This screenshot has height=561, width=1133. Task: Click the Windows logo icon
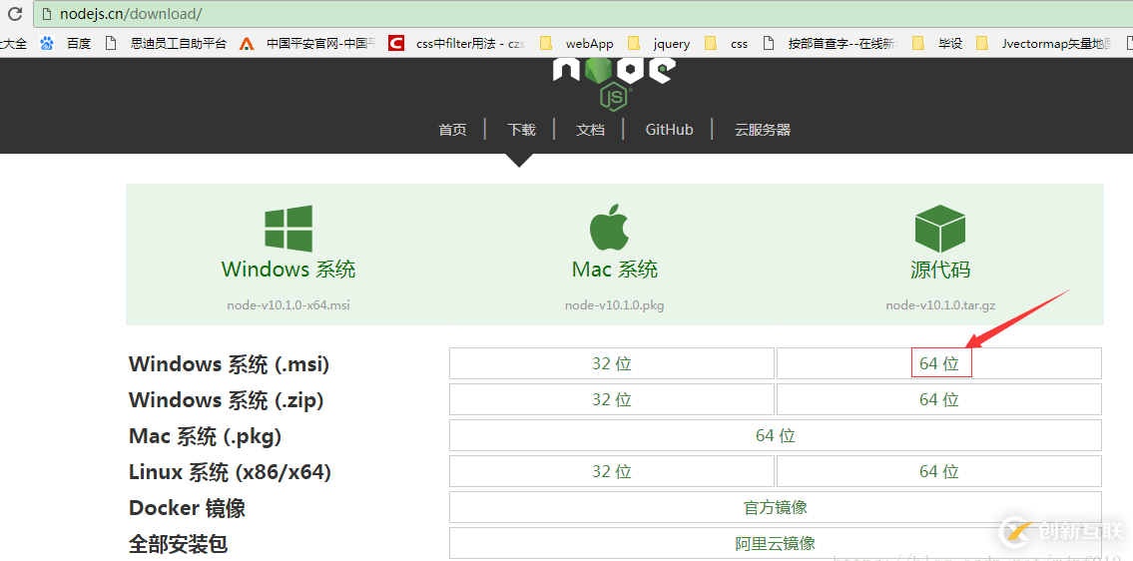(288, 229)
